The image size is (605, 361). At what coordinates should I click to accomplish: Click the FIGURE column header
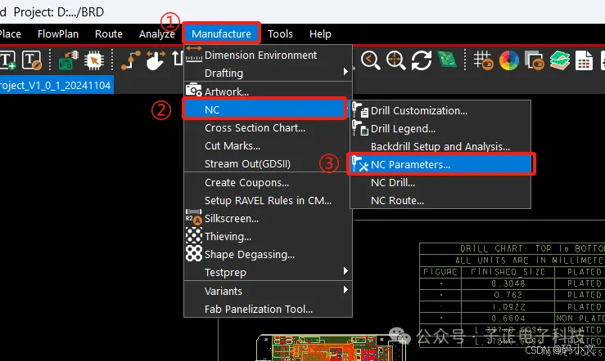point(440,272)
